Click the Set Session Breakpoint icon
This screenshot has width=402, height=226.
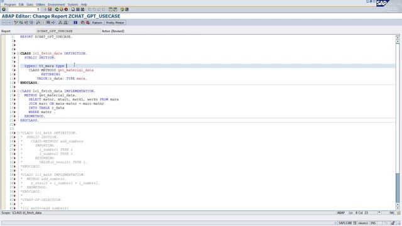click(x=82, y=23)
